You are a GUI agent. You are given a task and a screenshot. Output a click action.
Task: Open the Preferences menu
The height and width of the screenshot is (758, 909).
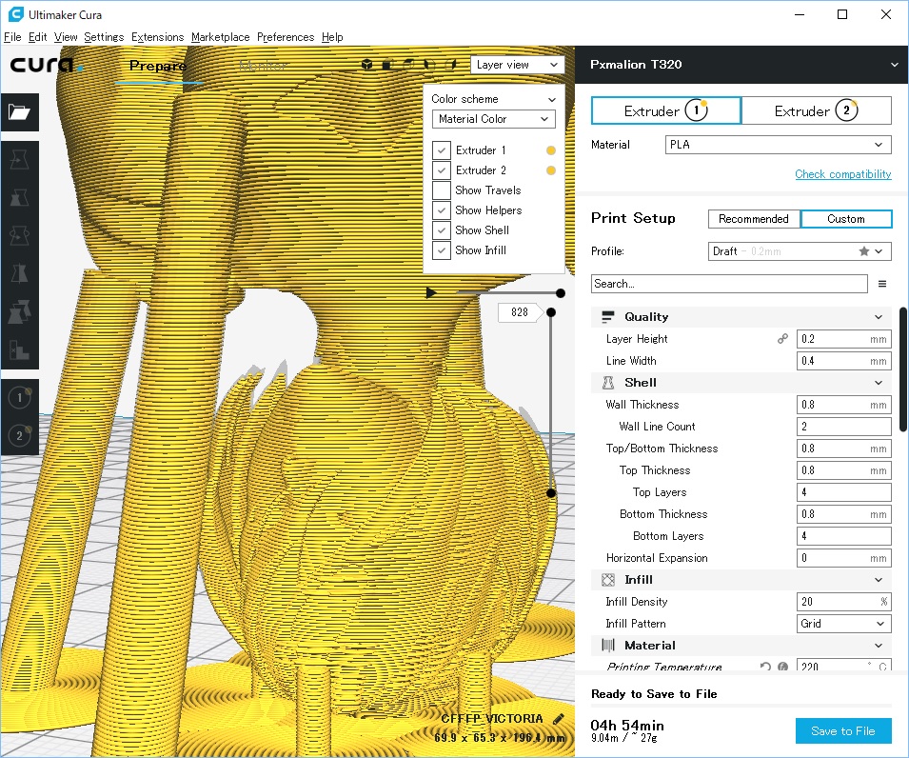tap(286, 37)
